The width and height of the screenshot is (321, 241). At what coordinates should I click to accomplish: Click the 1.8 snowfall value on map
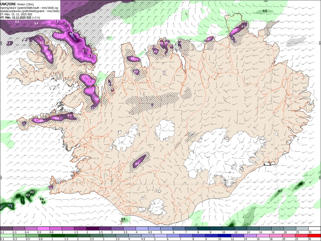click(x=56, y=22)
